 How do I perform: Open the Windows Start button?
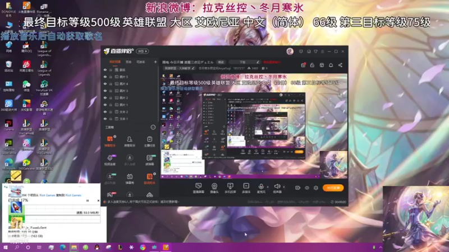pos(6,247)
